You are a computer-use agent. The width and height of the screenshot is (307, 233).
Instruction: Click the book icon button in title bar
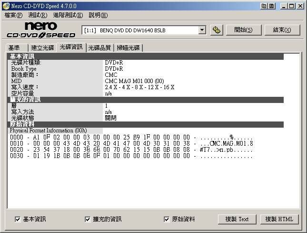[x=264, y=6]
